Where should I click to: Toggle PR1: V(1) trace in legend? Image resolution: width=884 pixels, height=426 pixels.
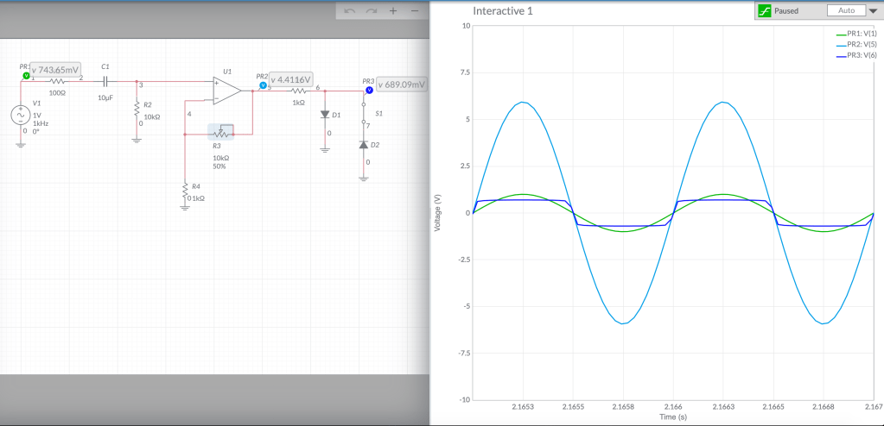[x=856, y=34]
